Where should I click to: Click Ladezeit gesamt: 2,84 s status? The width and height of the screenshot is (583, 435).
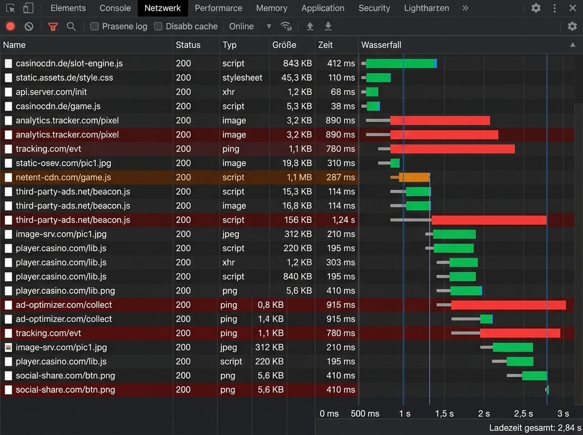535,428
